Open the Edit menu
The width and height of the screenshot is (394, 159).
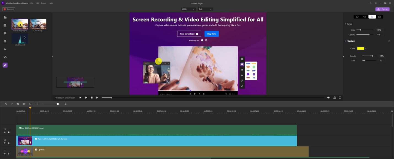(37, 3)
